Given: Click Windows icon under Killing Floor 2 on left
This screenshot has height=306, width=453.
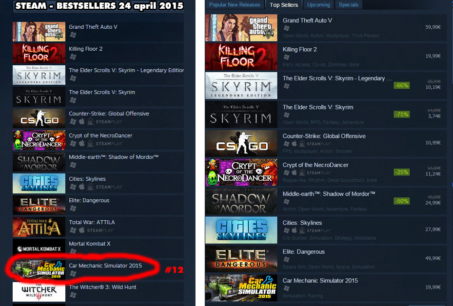Looking at the screenshot, I should point(73,57).
